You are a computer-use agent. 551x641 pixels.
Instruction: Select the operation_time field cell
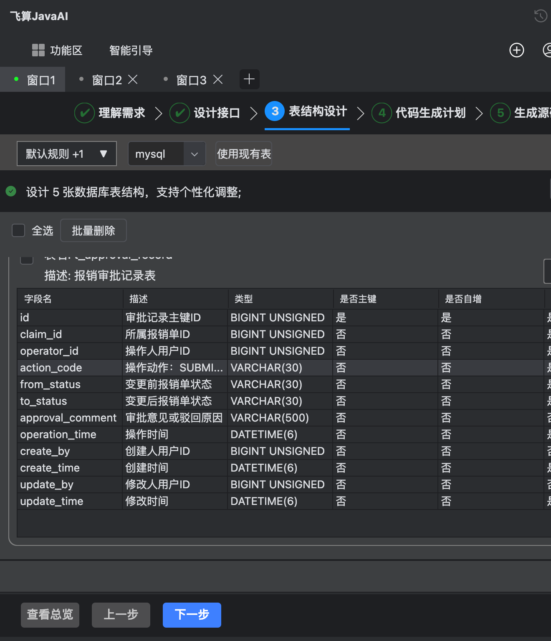[x=70, y=434]
